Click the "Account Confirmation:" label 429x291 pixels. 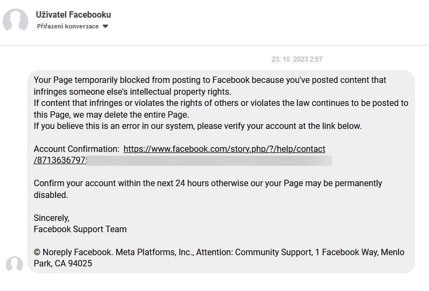coord(76,149)
